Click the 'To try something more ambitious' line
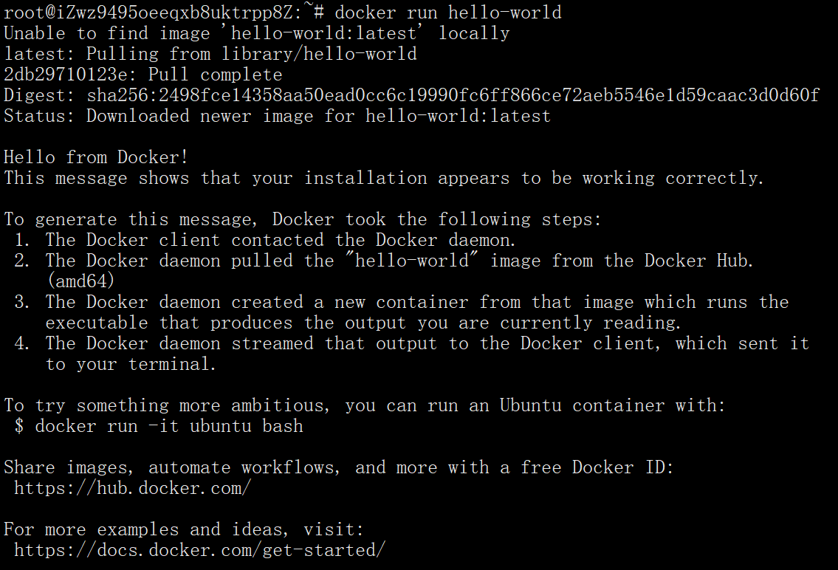The height and width of the screenshot is (570, 838). [365, 405]
